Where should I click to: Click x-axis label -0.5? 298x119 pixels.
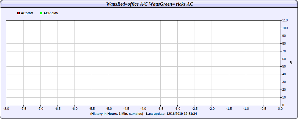pyautogui.click(x=263, y=109)
